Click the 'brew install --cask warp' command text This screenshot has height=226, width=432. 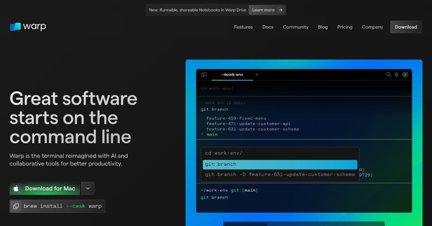[63, 206]
